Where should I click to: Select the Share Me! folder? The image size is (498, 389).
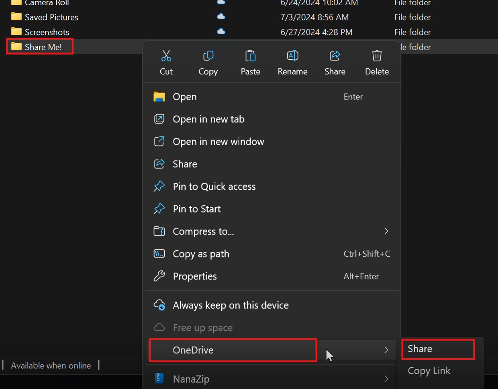(43, 47)
